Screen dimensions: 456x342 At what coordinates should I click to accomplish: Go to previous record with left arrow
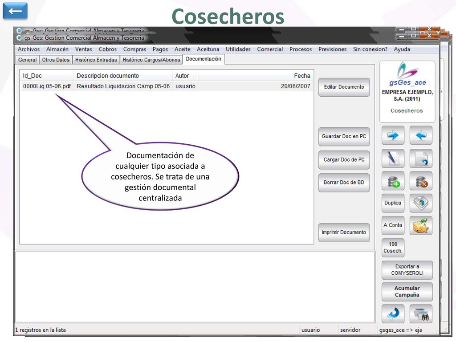[x=421, y=135]
